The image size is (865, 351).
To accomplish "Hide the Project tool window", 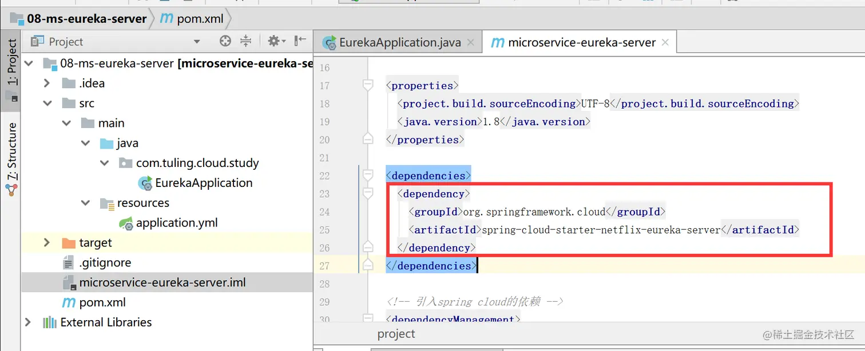I will pos(300,41).
